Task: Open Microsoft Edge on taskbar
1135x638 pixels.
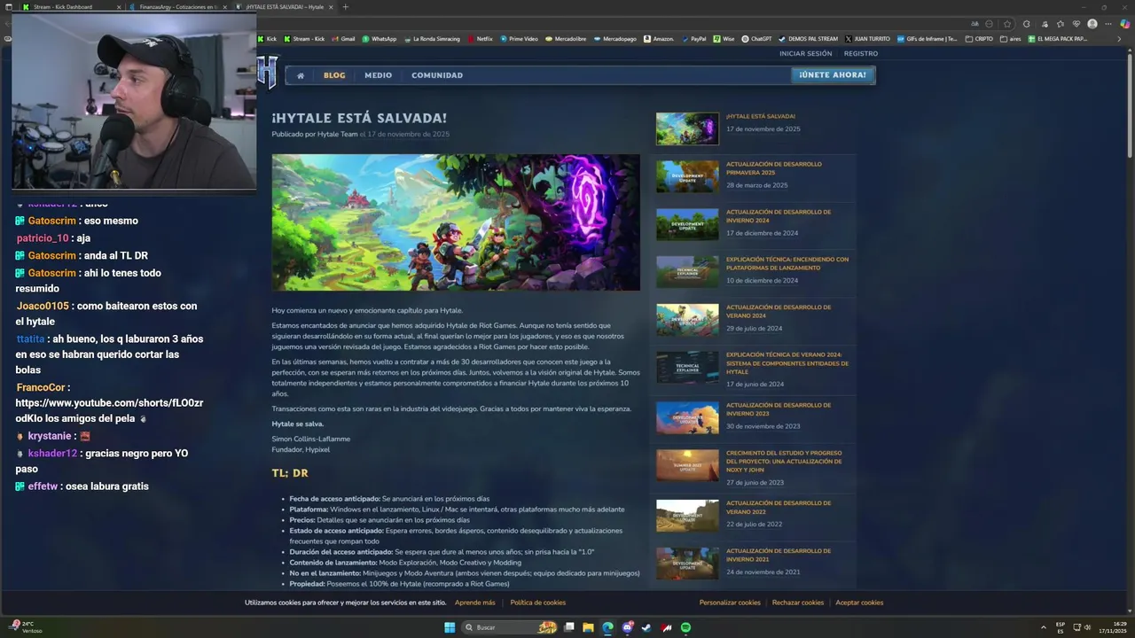Action: coord(607,627)
